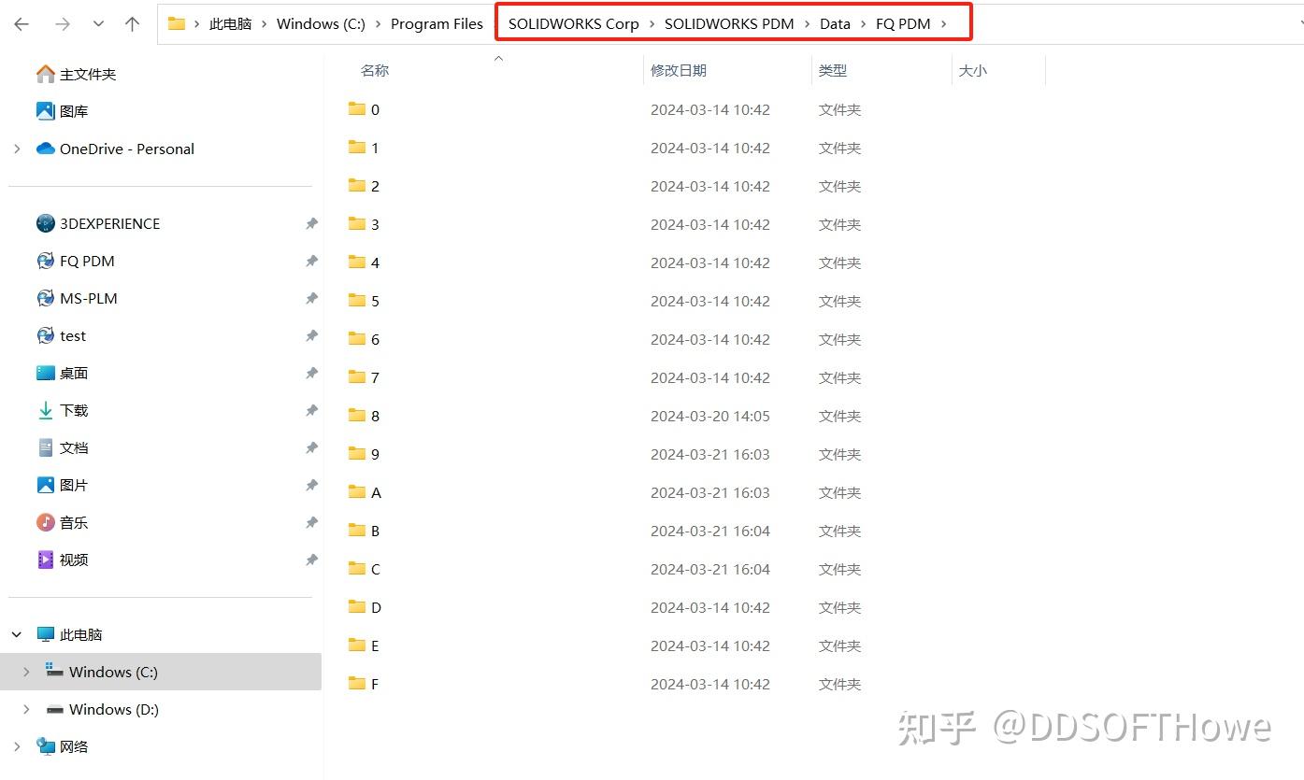Go back with the Back arrow
Viewport: 1304px width, 780px height.
pyautogui.click(x=21, y=24)
